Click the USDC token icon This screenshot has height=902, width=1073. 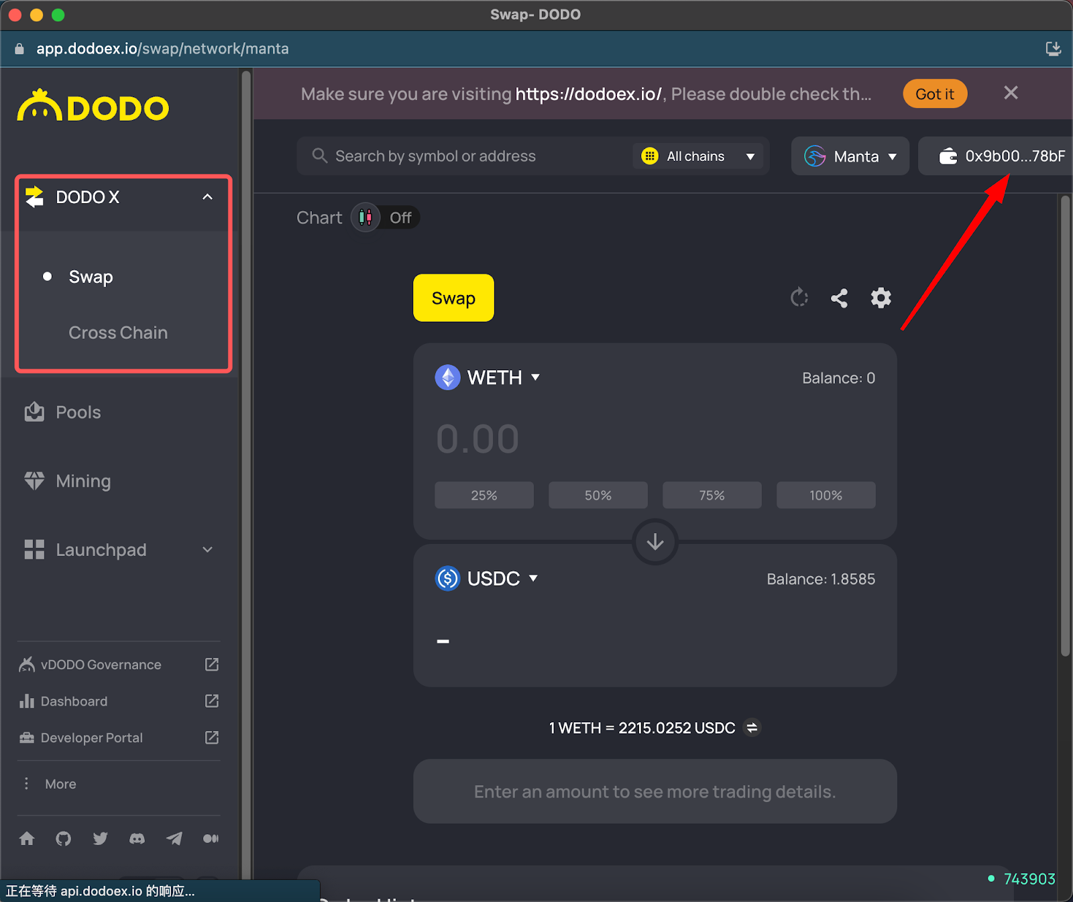click(x=447, y=578)
